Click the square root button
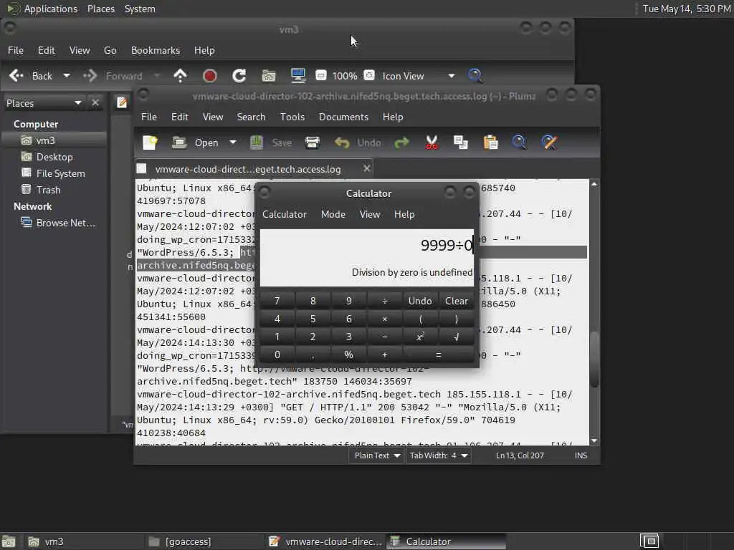734x550 pixels. pos(457,337)
